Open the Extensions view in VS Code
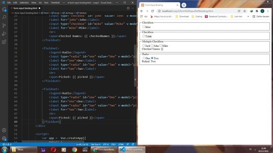Viewport: 273px width, 153px height. pos(4,42)
